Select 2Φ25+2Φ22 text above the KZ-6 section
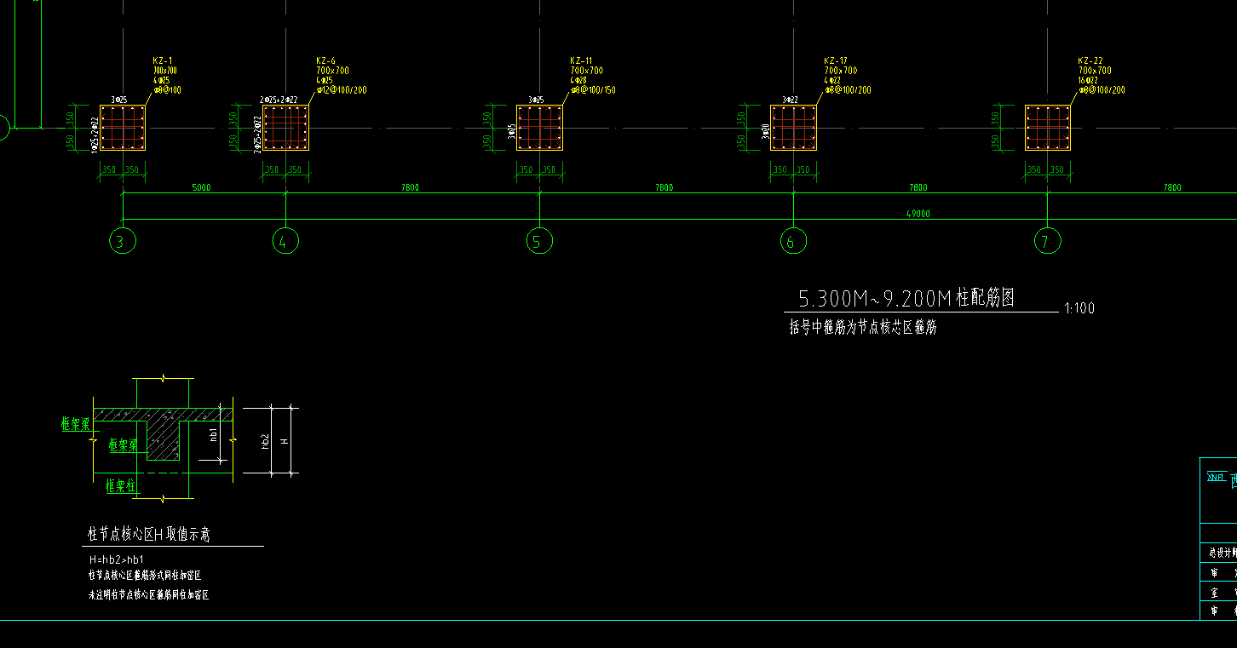This screenshot has height=648, width=1237. [x=279, y=100]
